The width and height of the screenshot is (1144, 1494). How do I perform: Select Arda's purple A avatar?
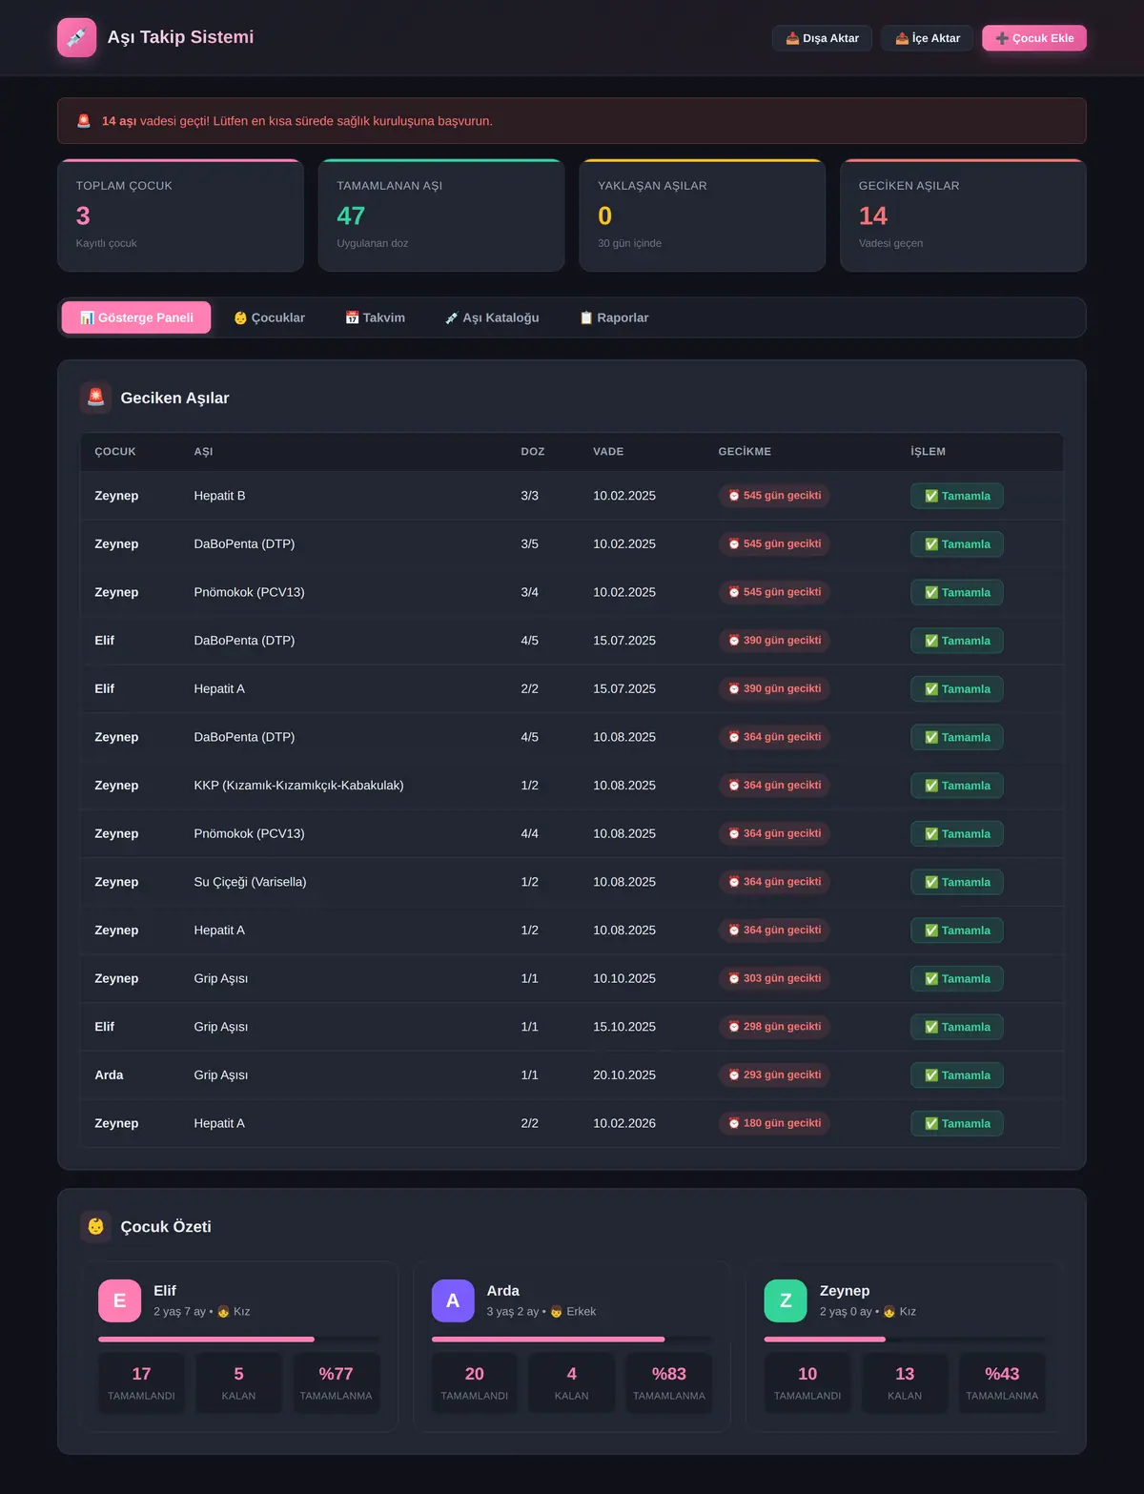coord(453,1300)
